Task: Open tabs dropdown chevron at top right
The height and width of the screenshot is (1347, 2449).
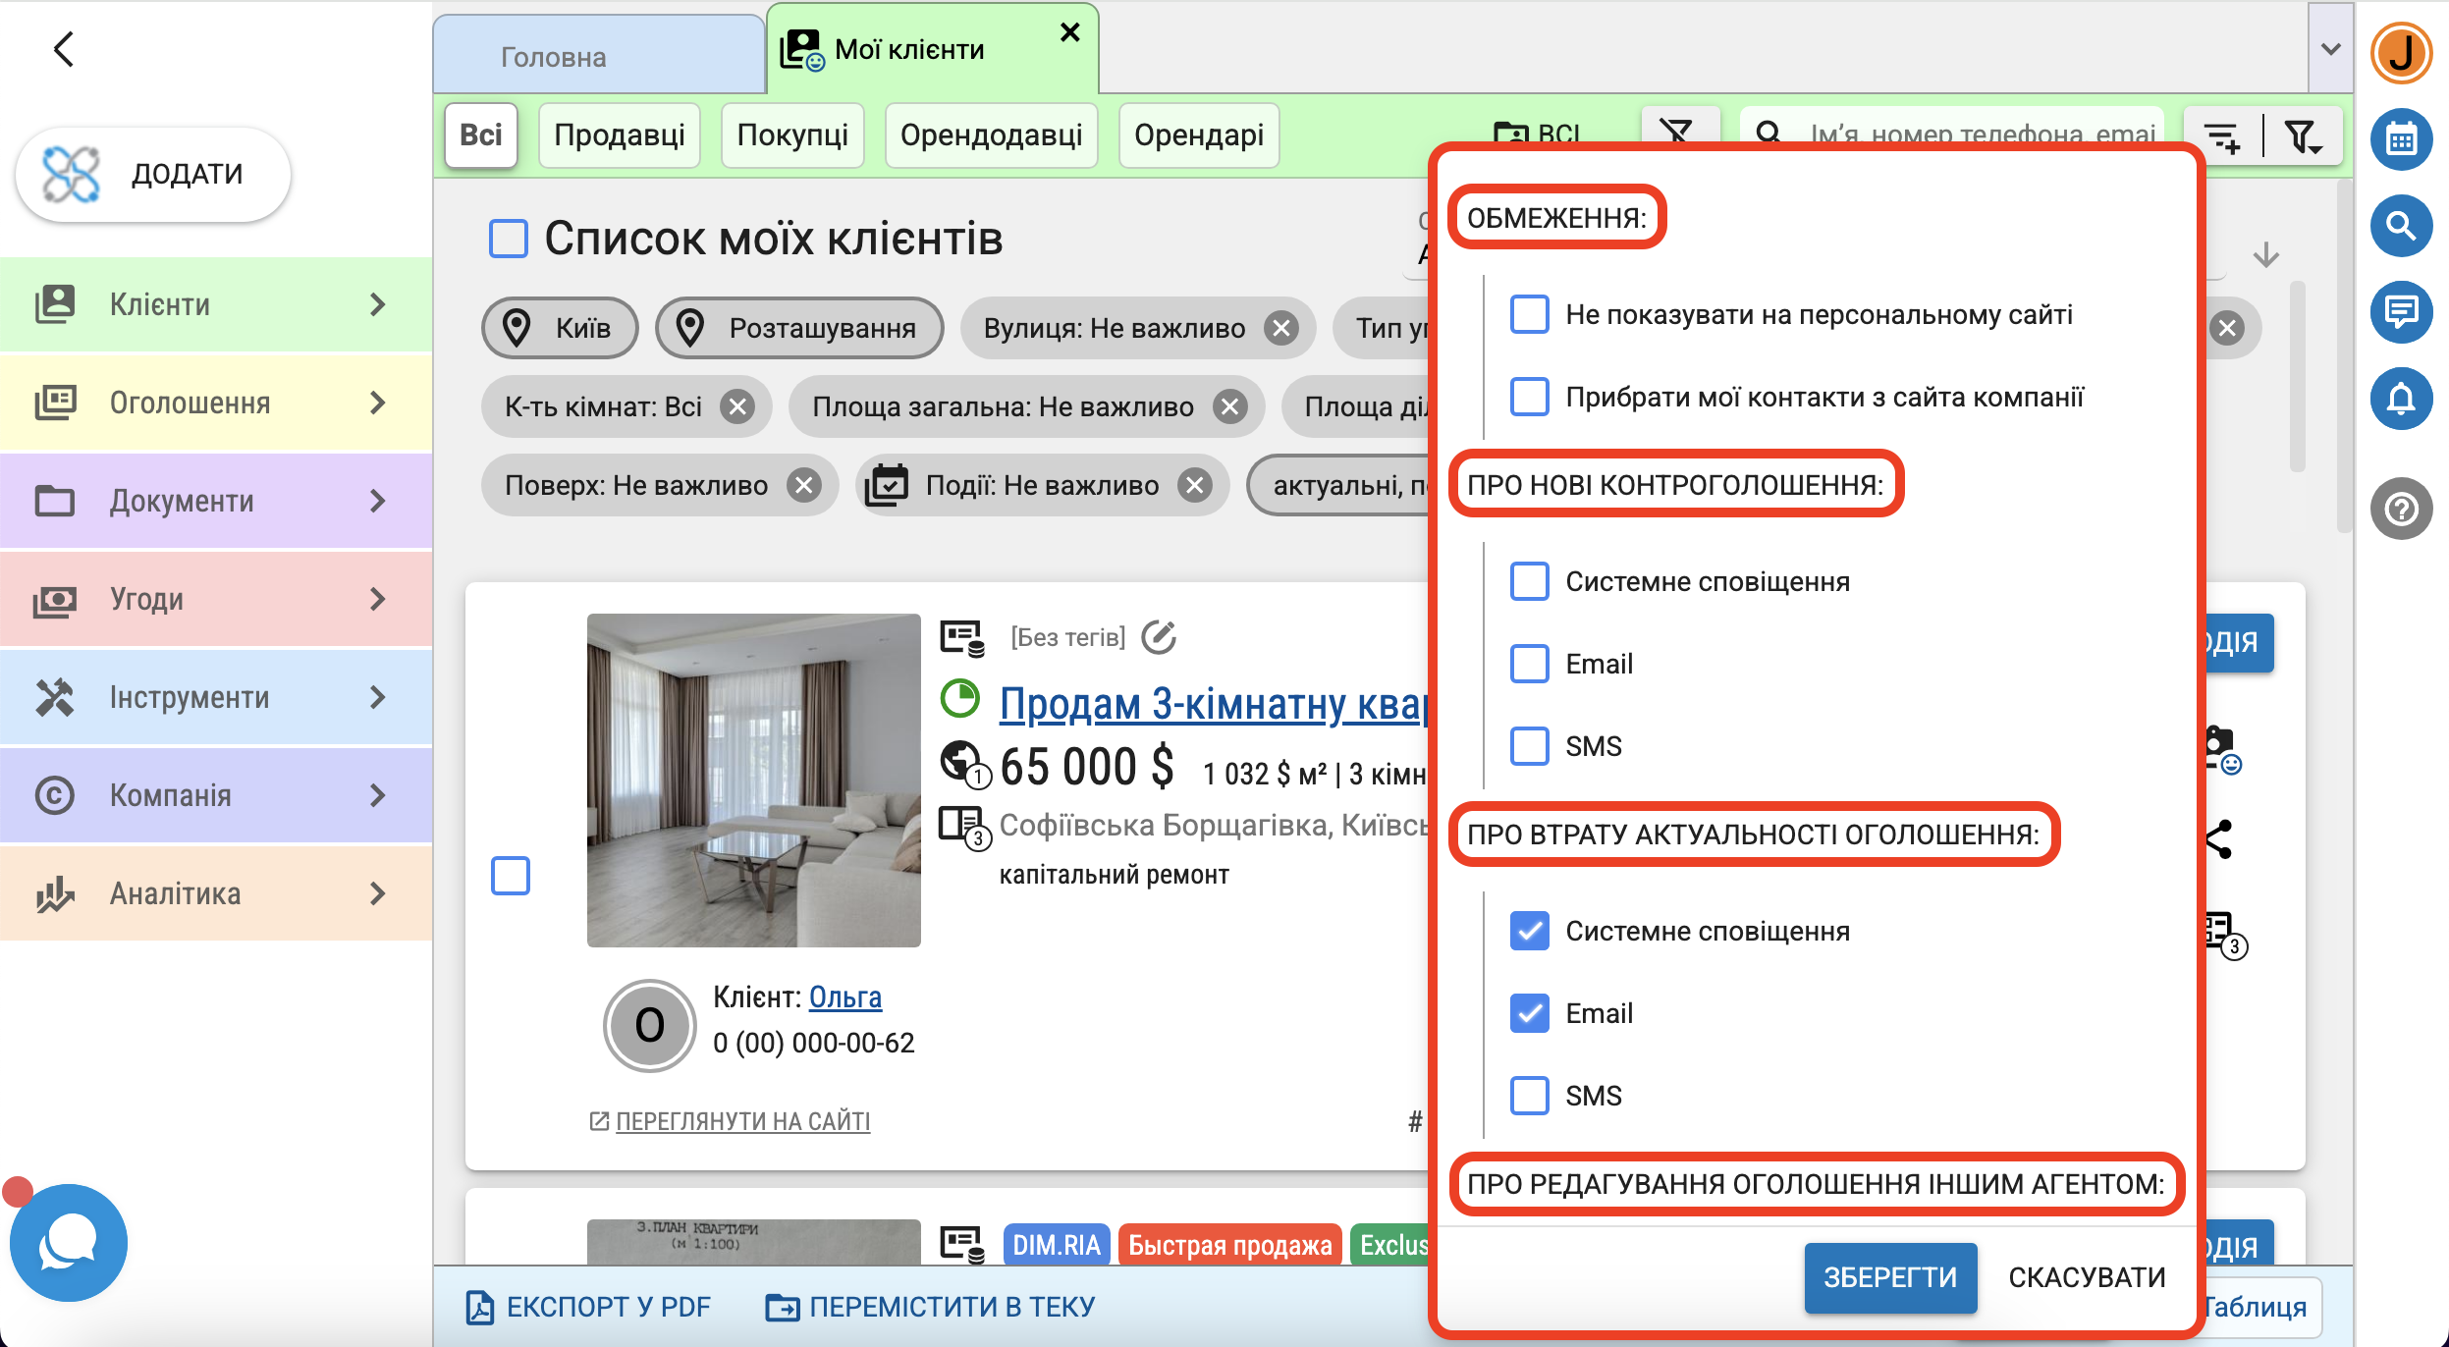Action: coord(2330,49)
